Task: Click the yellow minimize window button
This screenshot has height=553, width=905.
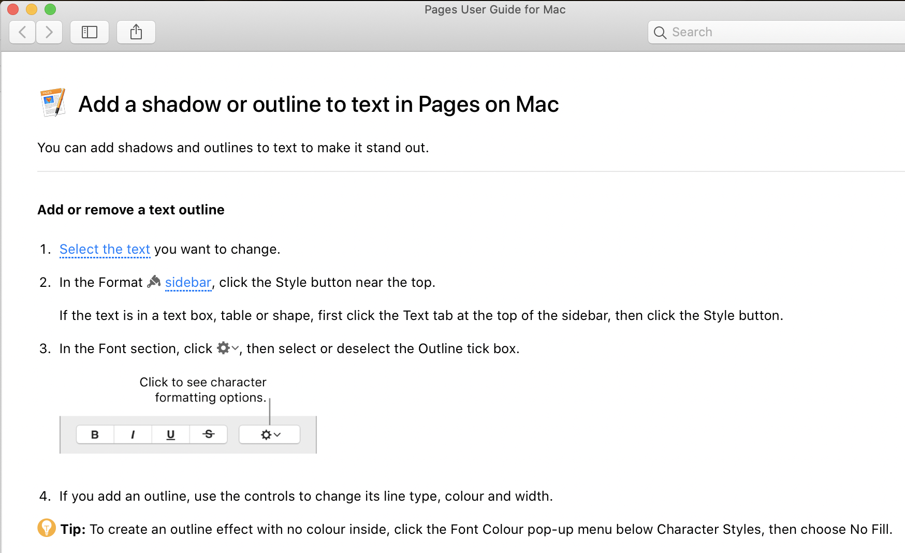Action: 32,9
